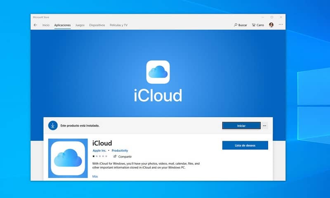The width and height of the screenshot is (330, 198).
Task: Expand description with the Más link
Action: (95, 176)
